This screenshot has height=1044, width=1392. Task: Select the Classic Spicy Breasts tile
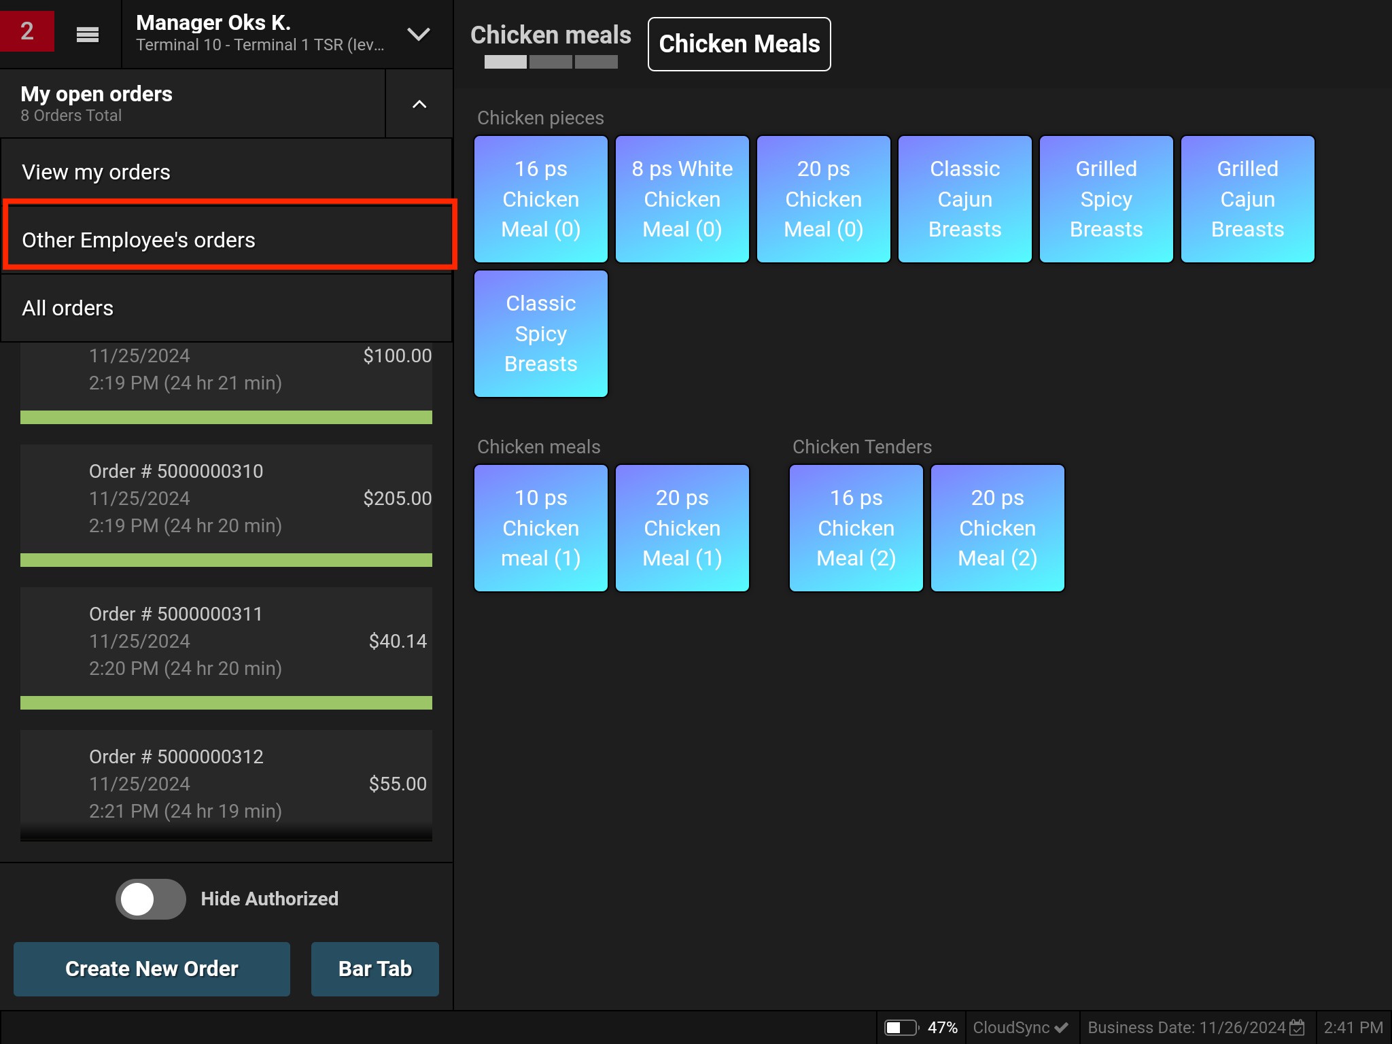[540, 333]
